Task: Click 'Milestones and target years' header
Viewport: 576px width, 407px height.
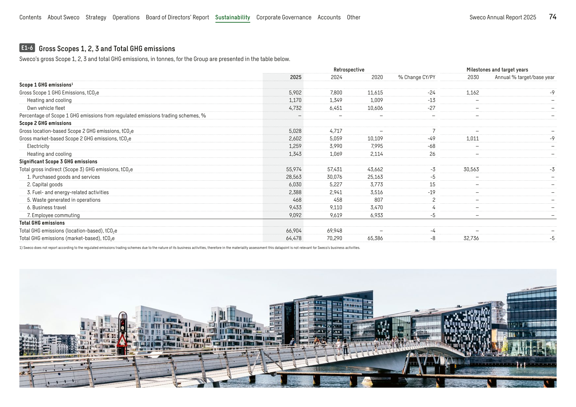Action: 498,70
